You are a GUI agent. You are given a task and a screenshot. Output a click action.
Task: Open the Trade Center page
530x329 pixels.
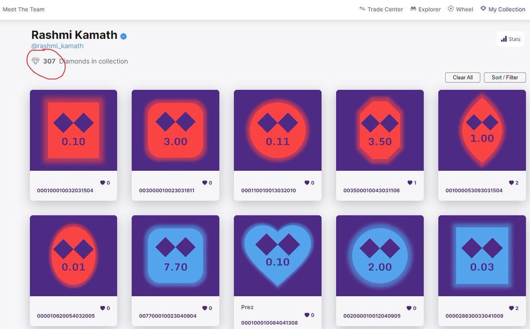[x=381, y=9]
